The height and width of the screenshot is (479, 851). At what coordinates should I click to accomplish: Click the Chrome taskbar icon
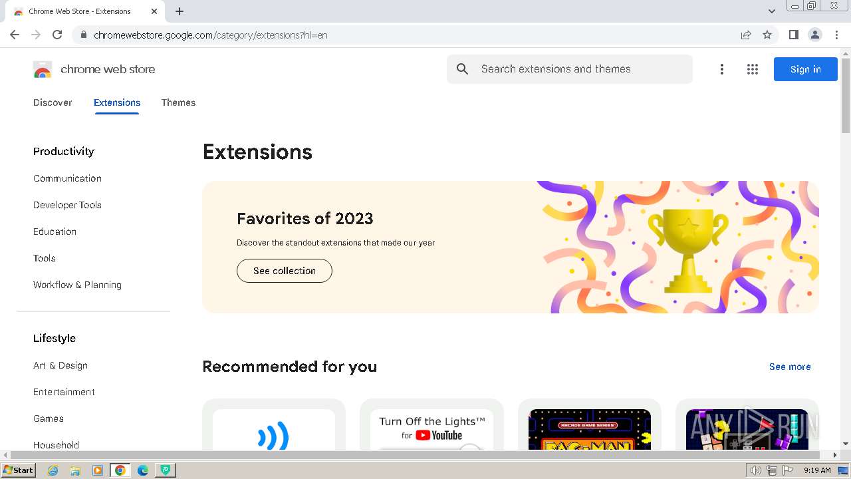[x=120, y=470]
